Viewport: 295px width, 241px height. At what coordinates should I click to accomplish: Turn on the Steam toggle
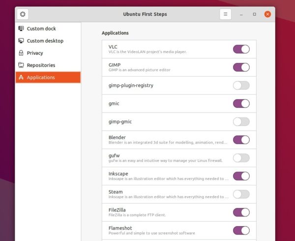pos(241,194)
